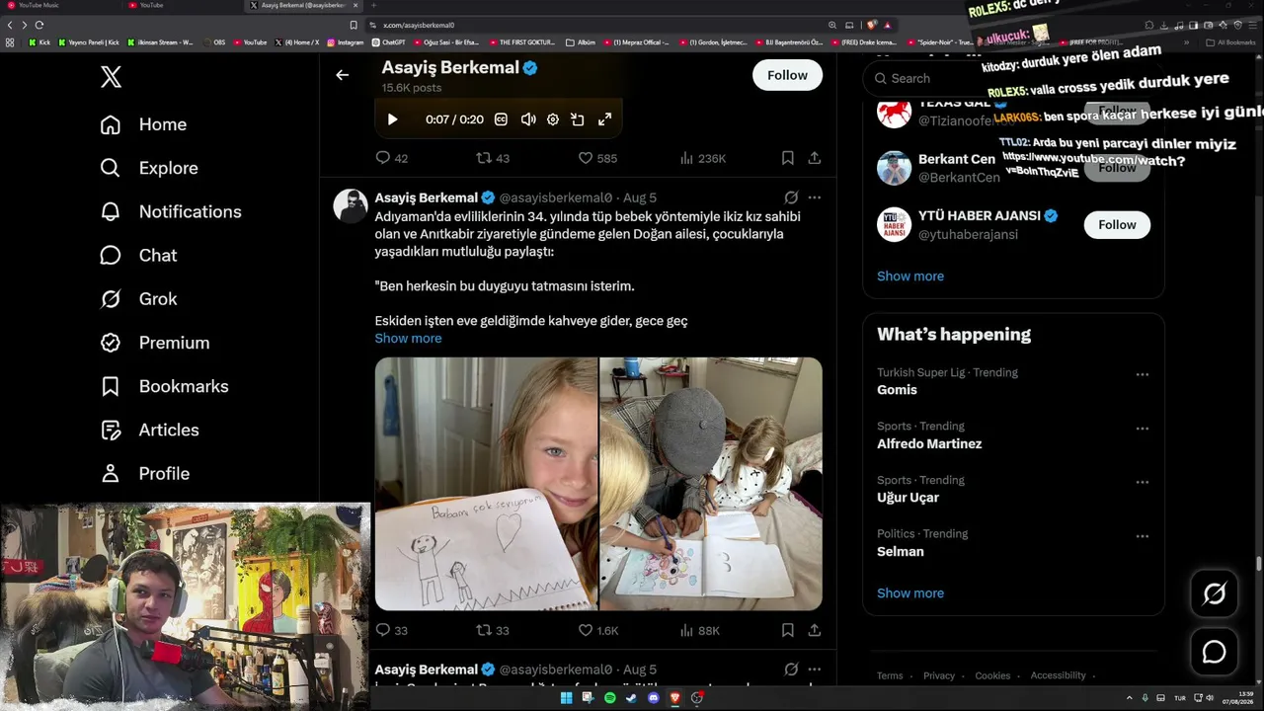
Task: Open the floating Grok button
Action: (x=1214, y=593)
